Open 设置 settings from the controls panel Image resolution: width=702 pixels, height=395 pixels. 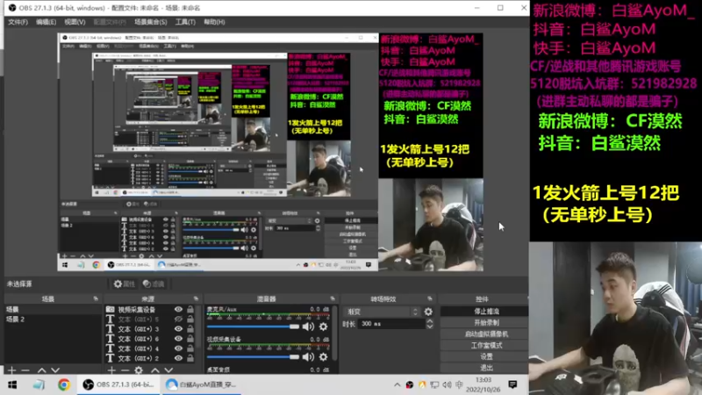(486, 356)
